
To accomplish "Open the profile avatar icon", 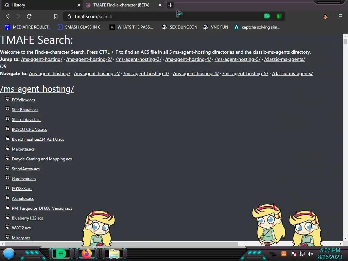I will click(325, 16).
